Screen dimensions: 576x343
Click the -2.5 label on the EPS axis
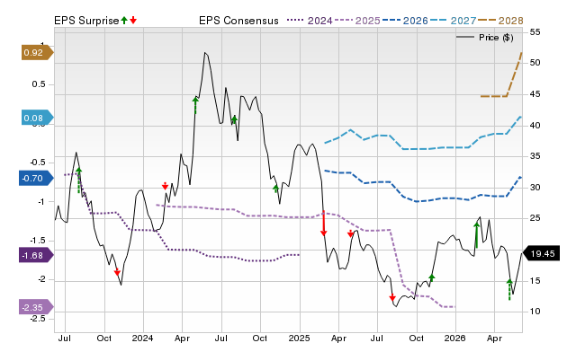coord(39,319)
